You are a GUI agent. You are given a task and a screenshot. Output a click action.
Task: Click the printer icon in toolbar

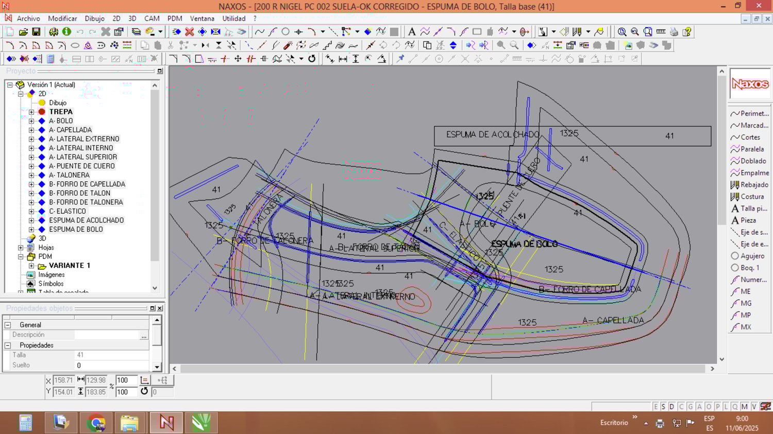[x=674, y=32]
